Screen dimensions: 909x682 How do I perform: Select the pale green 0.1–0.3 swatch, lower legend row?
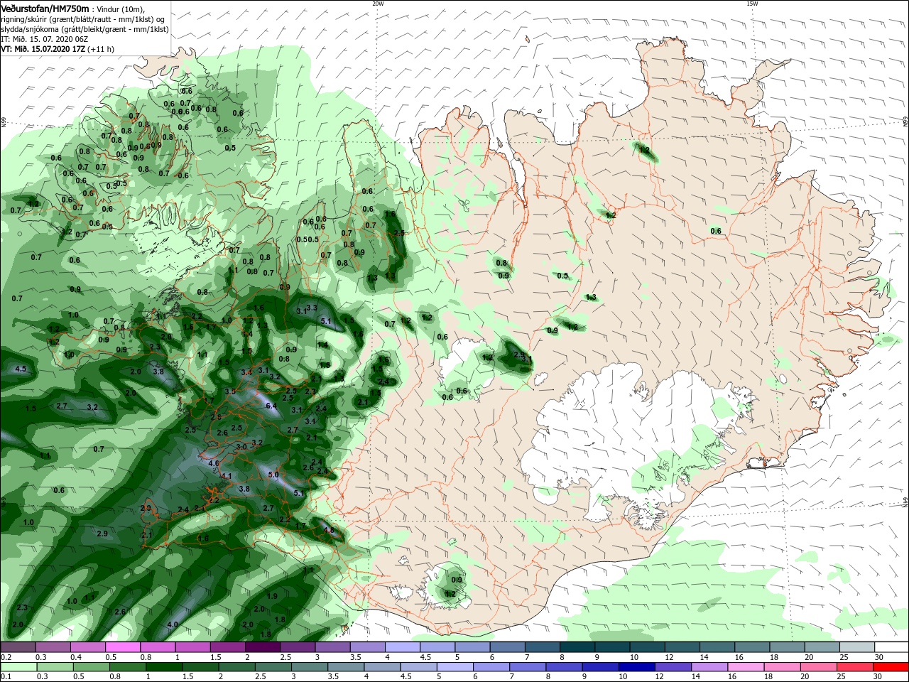(x=18, y=667)
